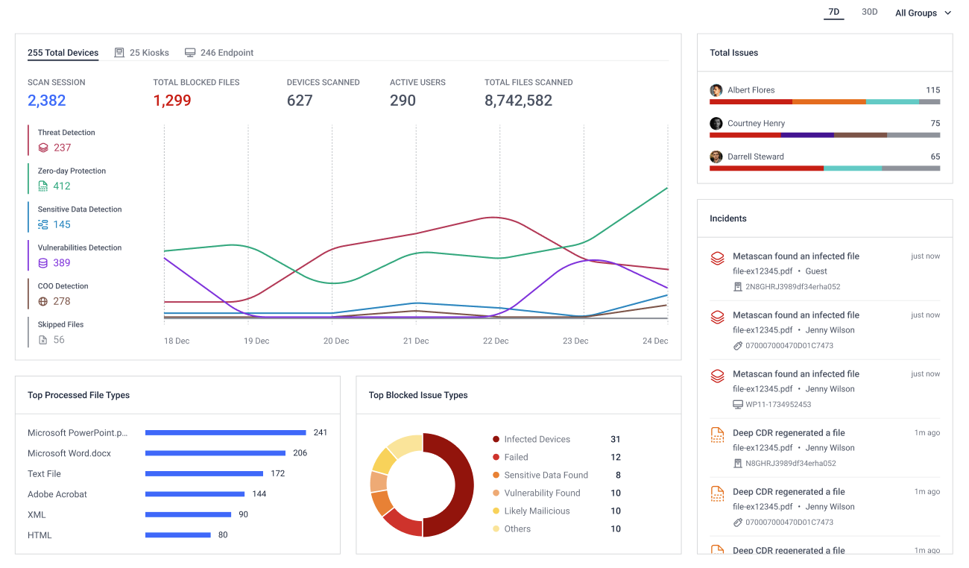Click Total Files Scanned value 8,742,582
The width and height of the screenshot is (969, 568).
[x=519, y=101]
